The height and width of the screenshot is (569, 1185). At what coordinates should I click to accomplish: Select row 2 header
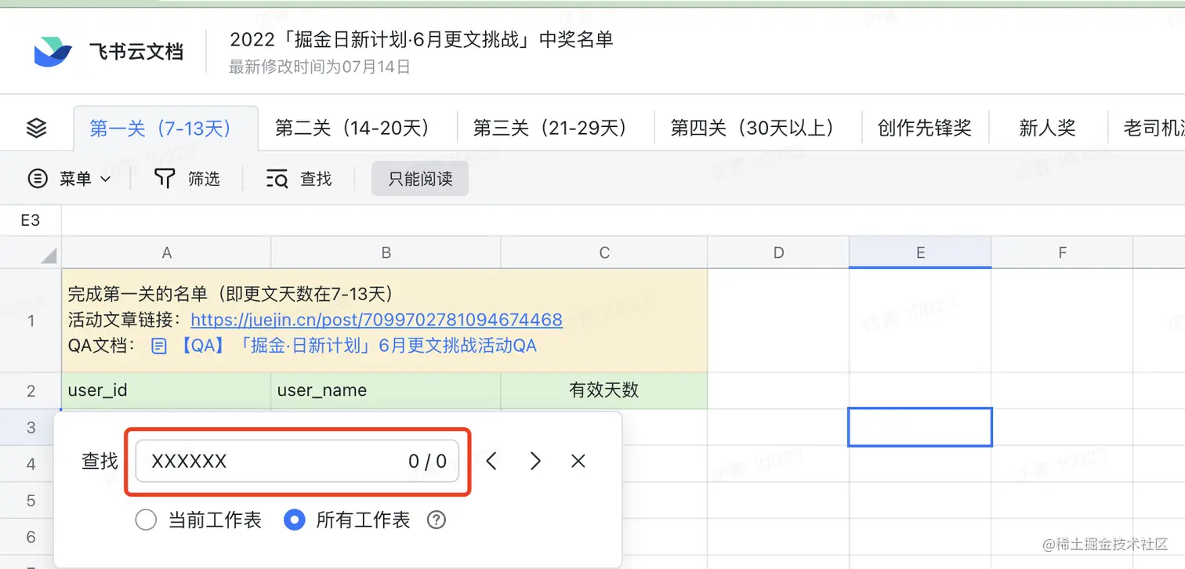[x=31, y=390]
